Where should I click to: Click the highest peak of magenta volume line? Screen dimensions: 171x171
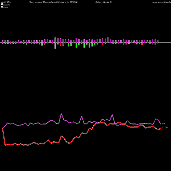point(61,114)
